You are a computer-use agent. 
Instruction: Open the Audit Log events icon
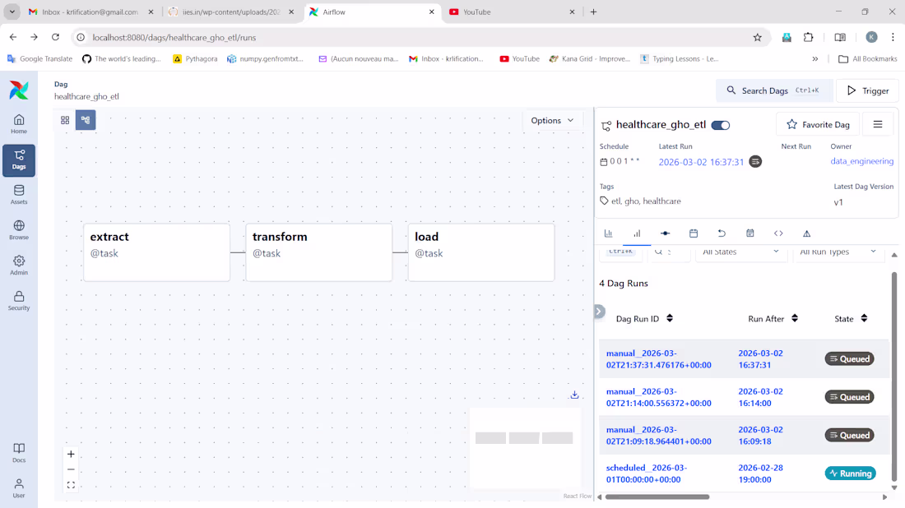click(750, 233)
